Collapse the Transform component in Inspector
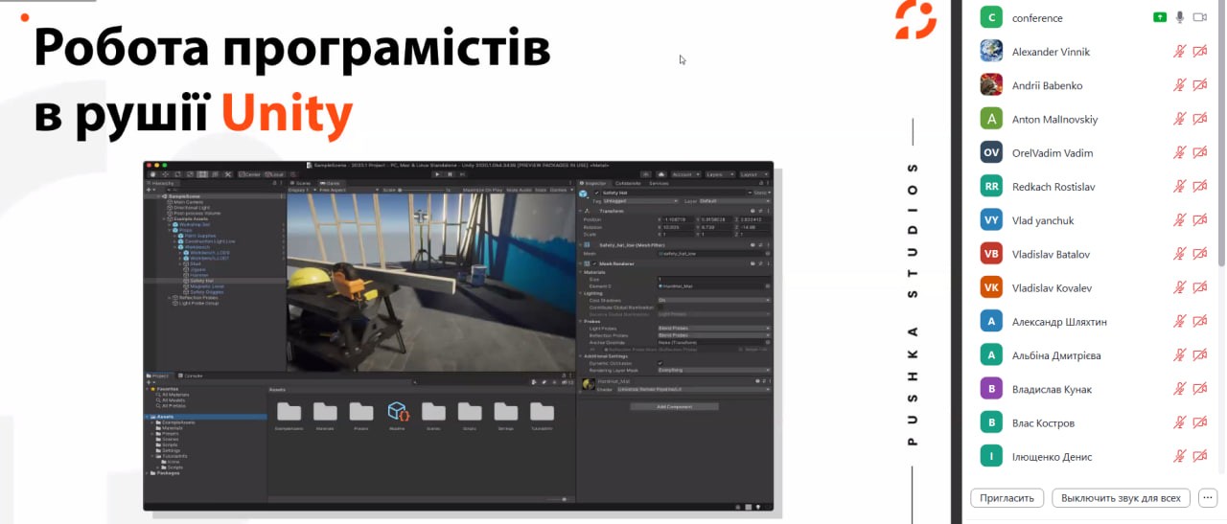This screenshot has width=1227, height=524. [580, 211]
